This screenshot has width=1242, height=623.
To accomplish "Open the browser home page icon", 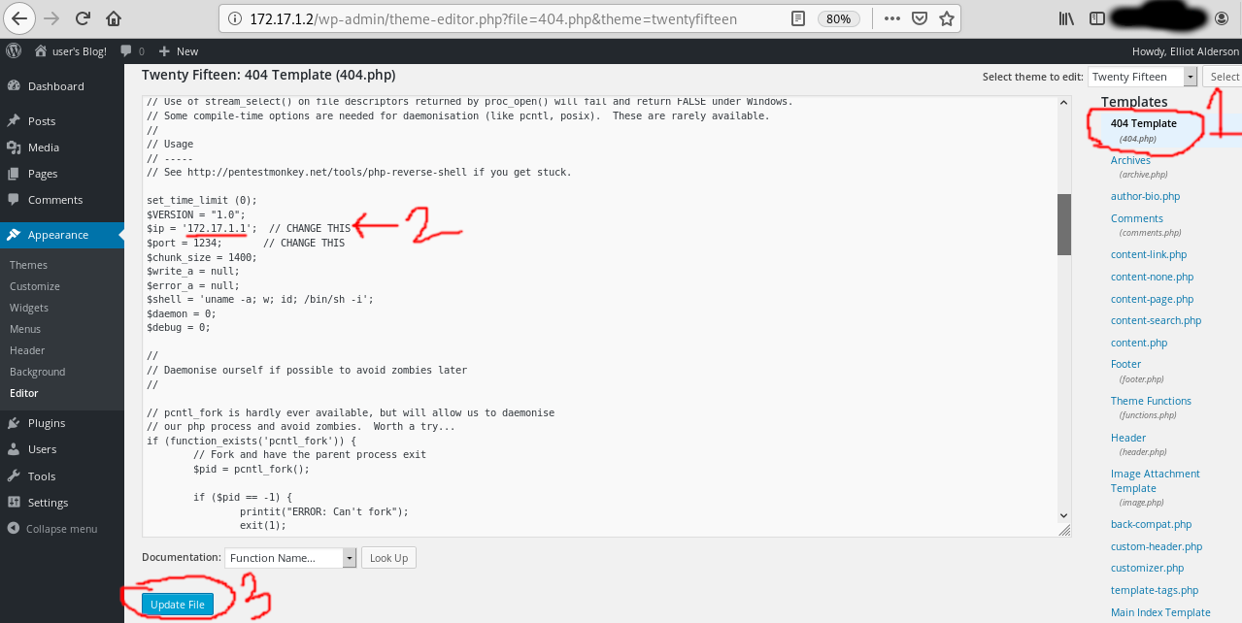I will click(114, 18).
